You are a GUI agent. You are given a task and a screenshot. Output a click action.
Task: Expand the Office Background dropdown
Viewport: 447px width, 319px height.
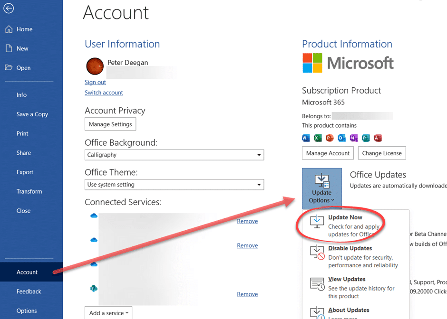click(x=259, y=155)
